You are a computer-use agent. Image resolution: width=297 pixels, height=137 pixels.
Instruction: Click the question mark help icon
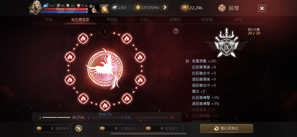pos(176,31)
